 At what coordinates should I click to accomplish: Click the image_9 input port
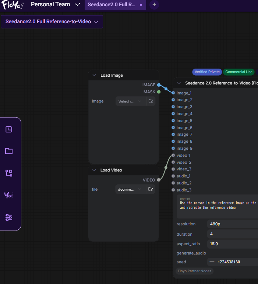point(173,148)
